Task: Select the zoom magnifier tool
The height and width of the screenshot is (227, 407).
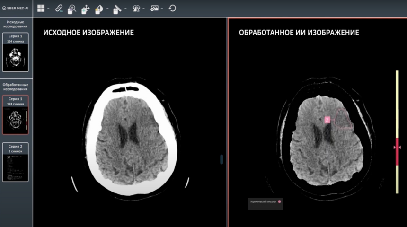Action: 72,9
